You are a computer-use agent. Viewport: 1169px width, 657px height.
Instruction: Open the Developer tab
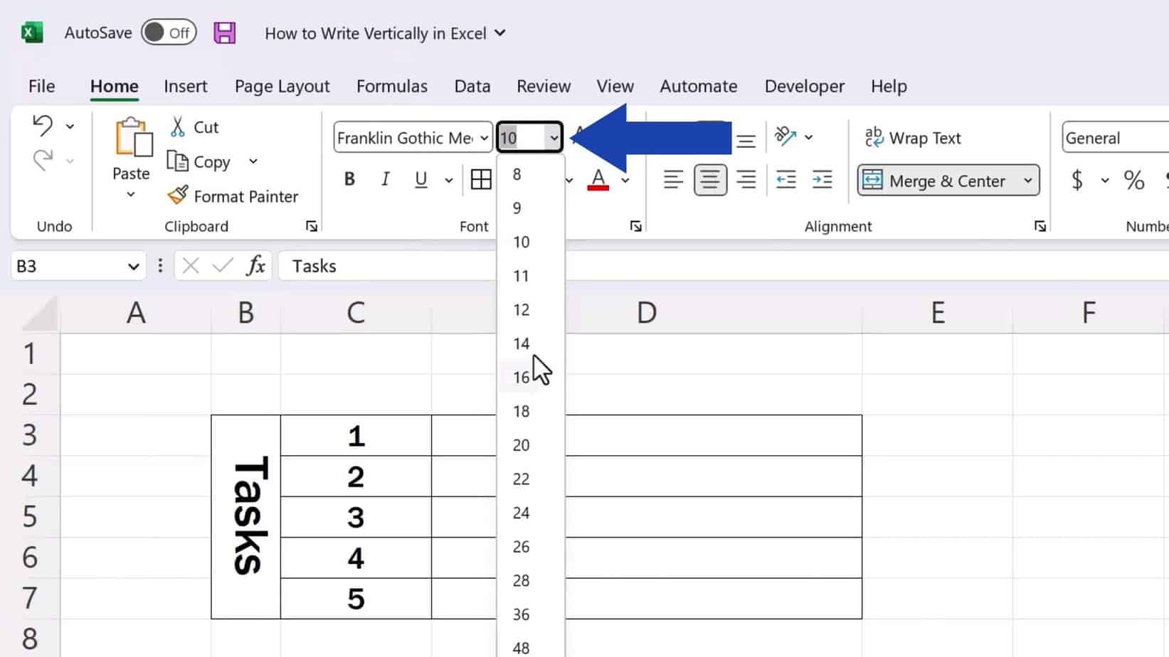click(804, 86)
